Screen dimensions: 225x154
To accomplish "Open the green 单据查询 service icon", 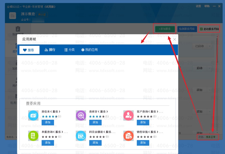I will [x=33, y=136].
